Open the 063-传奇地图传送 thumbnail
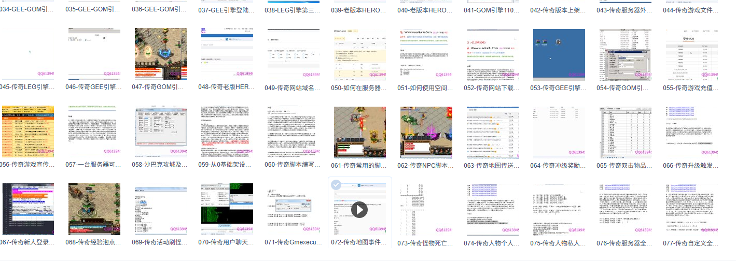 pyautogui.click(x=493, y=132)
